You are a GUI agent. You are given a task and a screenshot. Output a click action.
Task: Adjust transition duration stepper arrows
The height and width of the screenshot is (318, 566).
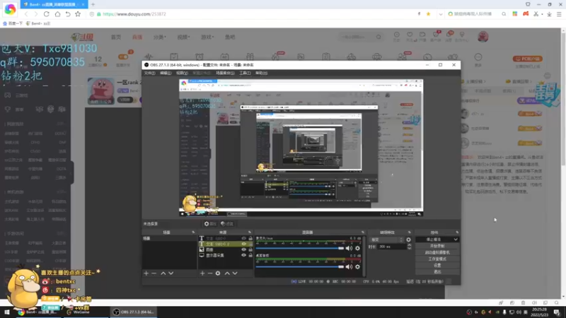coord(409,247)
